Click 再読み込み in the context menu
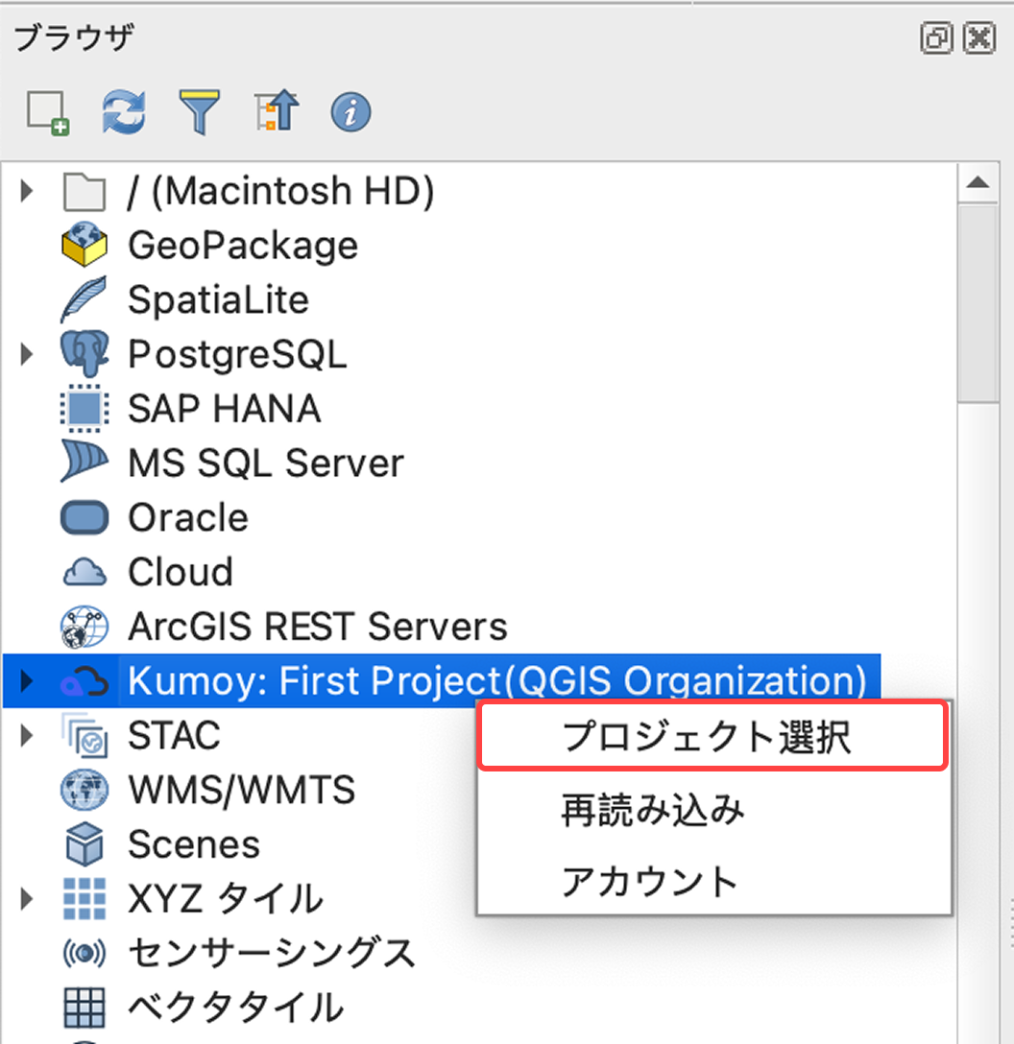Image resolution: width=1014 pixels, height=1044 pixels. click(x=711, y=809)
